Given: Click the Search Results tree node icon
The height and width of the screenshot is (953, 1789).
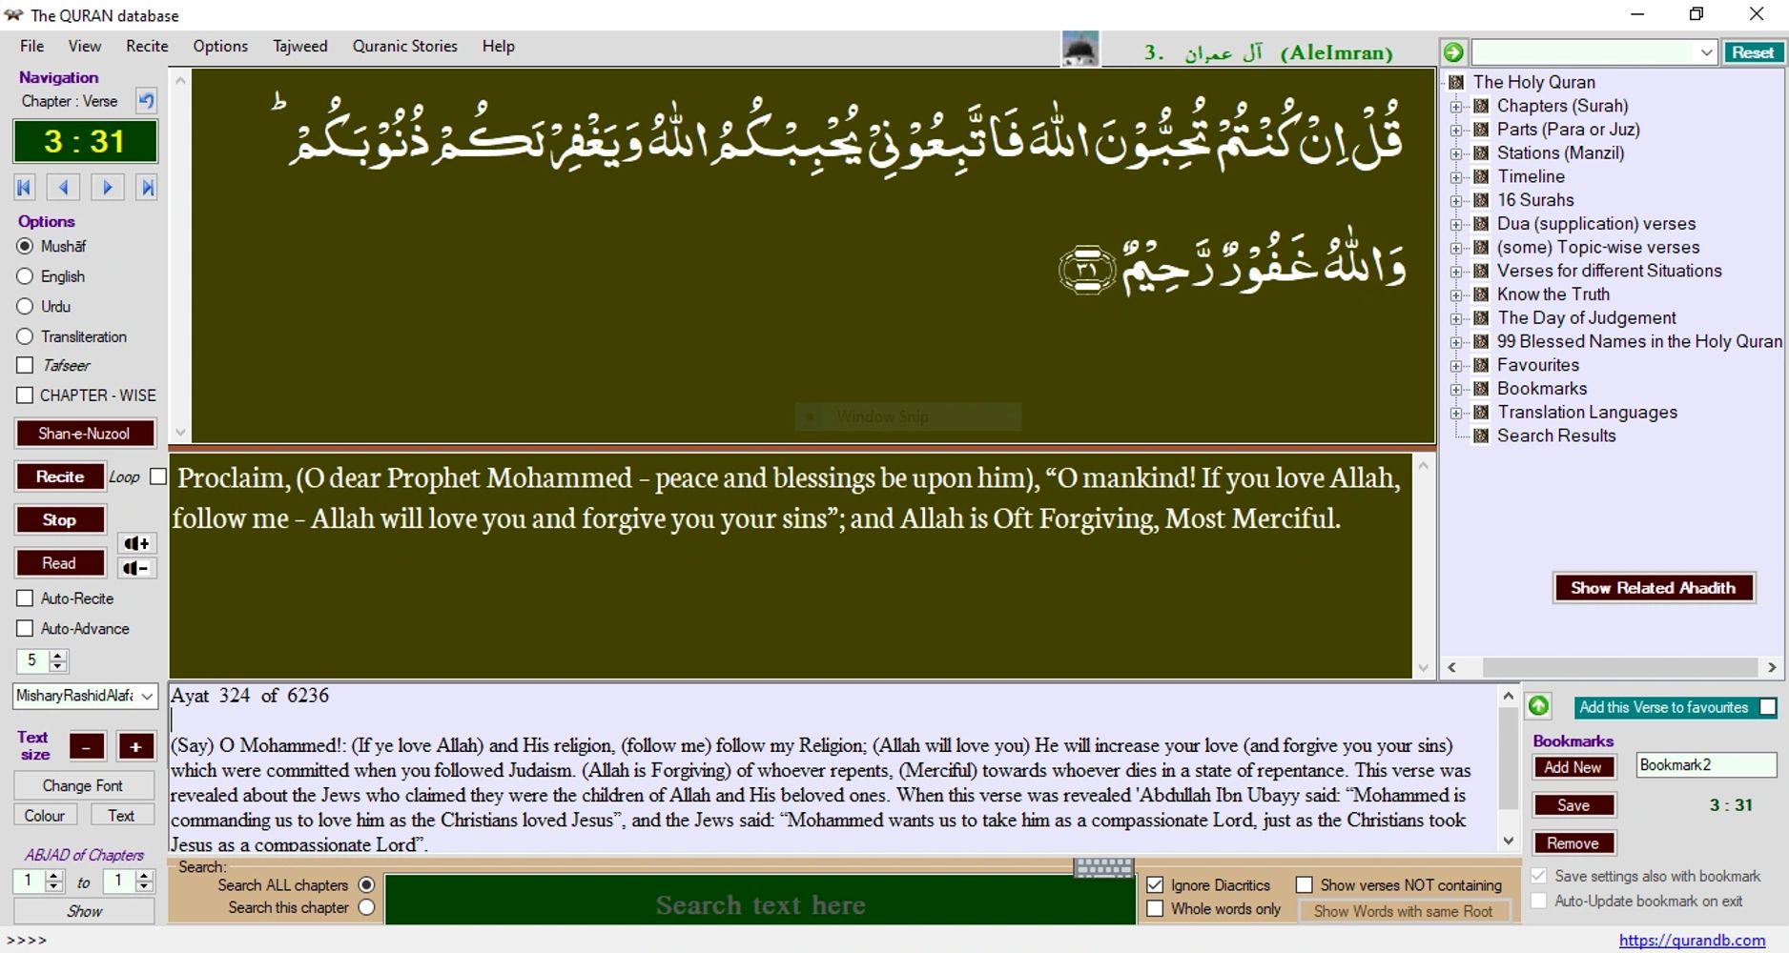Looking at the screenshot, I should (1481, 436).
